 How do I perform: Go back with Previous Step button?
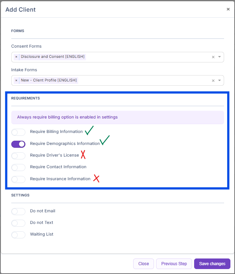click(174, 264)
